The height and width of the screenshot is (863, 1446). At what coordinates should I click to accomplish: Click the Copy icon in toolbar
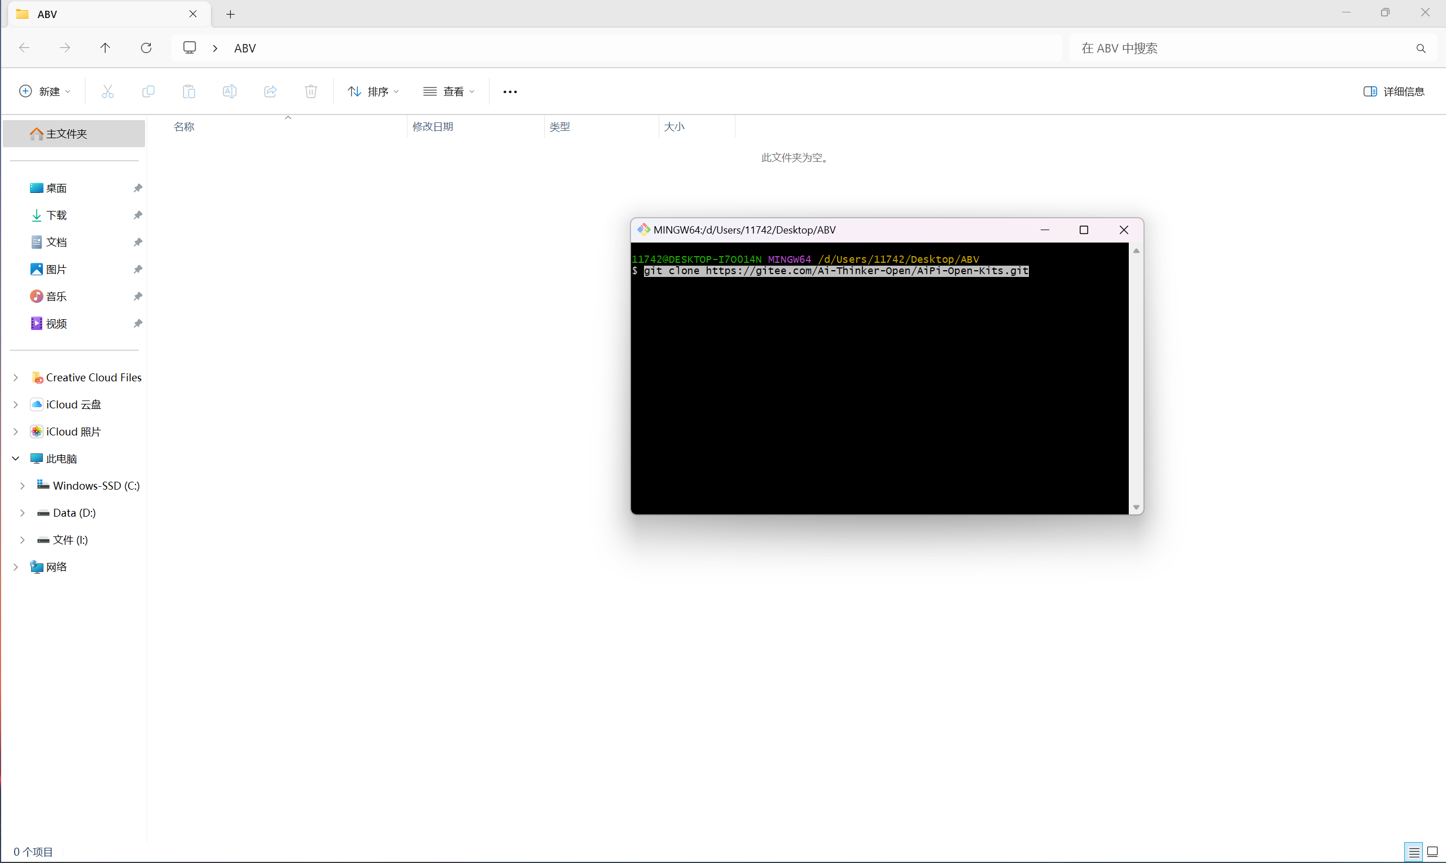148,91
